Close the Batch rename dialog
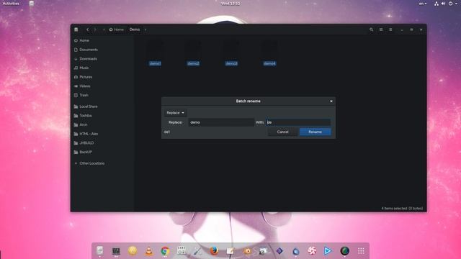Screen dimensions: 461x259 [x=331, y=101]
